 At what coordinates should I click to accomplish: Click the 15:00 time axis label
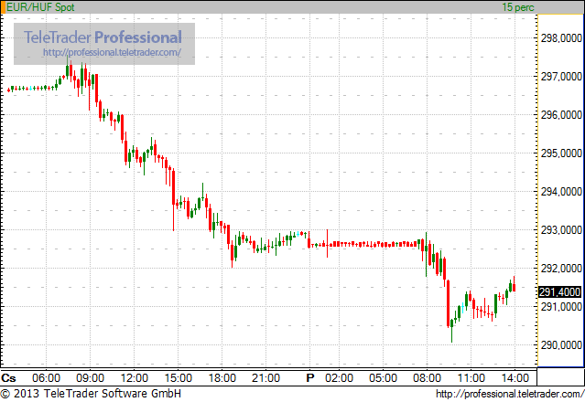[x=178, y=378]
